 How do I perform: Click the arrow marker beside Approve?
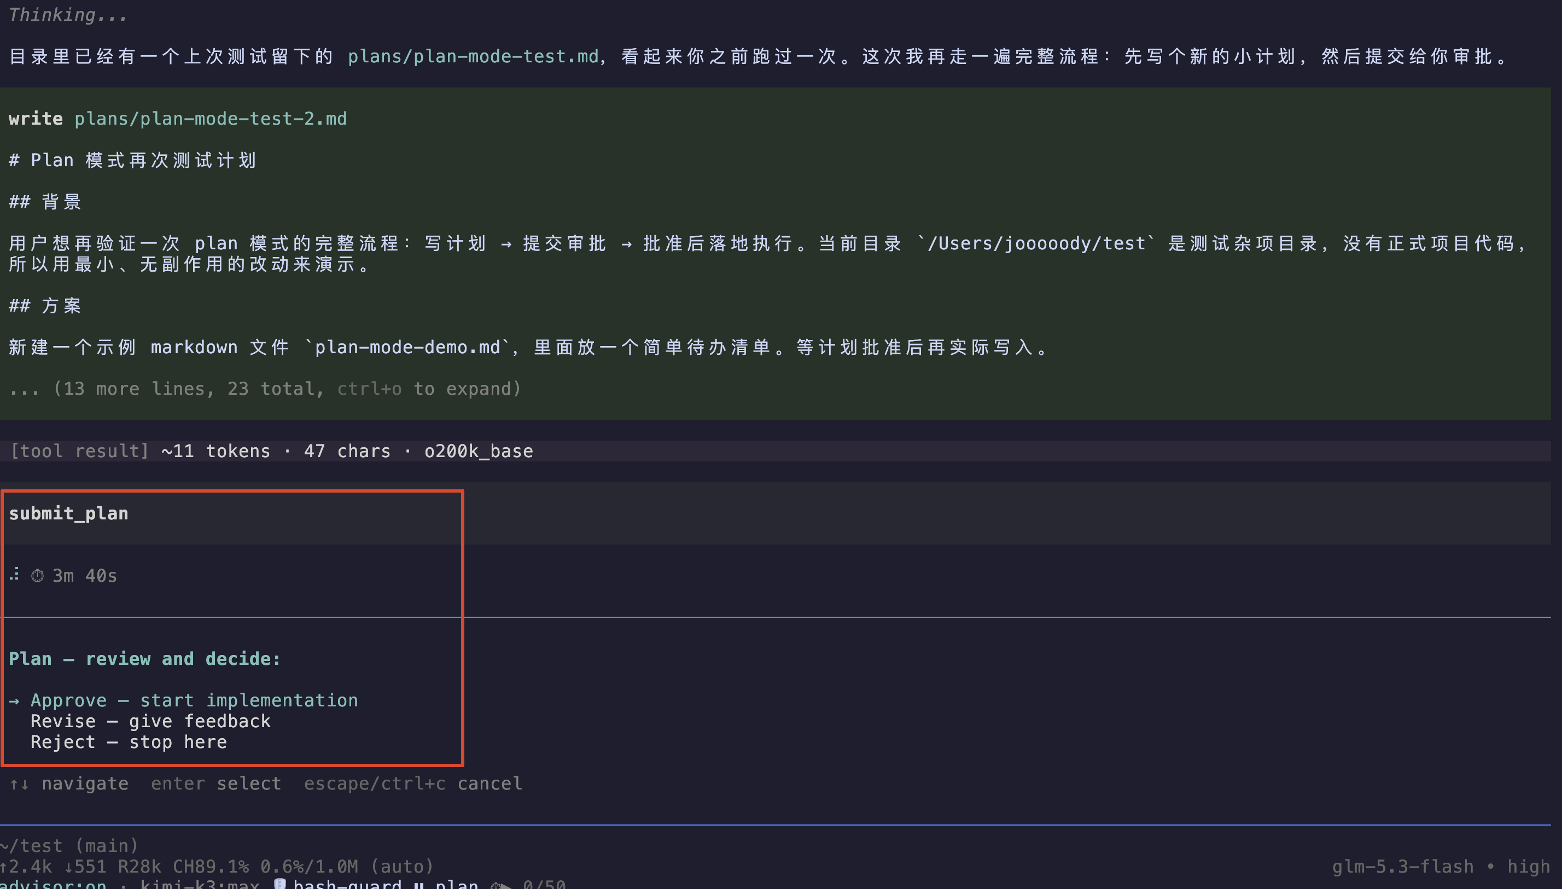[x=15, y=700]
